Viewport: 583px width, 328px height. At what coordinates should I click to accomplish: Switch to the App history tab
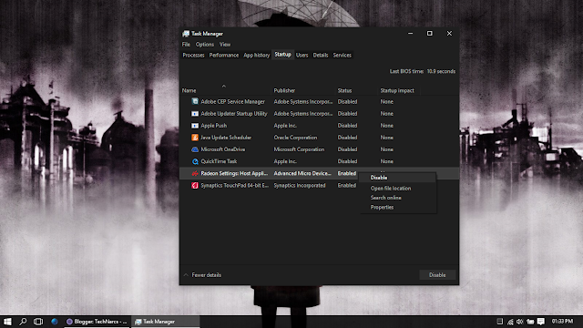tap(256, 55)
